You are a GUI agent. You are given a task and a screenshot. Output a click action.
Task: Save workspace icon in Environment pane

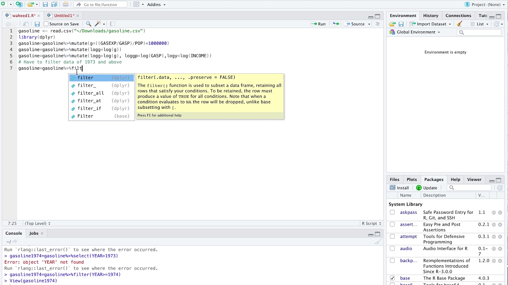401,24
